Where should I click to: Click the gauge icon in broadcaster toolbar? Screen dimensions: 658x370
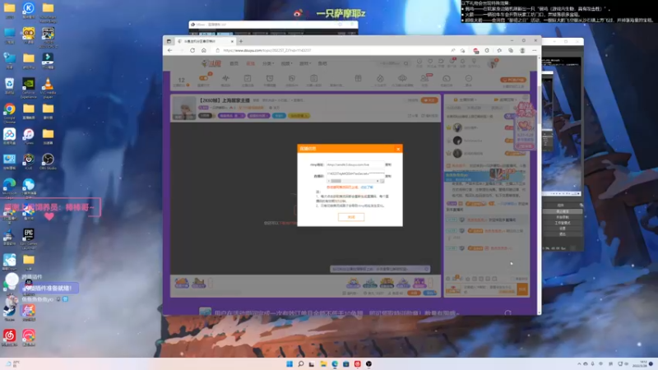tap(447, 78)
